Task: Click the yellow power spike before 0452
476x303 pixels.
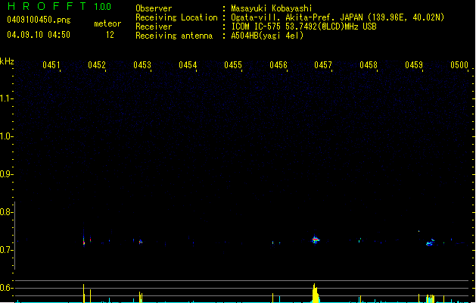Action: (83, 293)
